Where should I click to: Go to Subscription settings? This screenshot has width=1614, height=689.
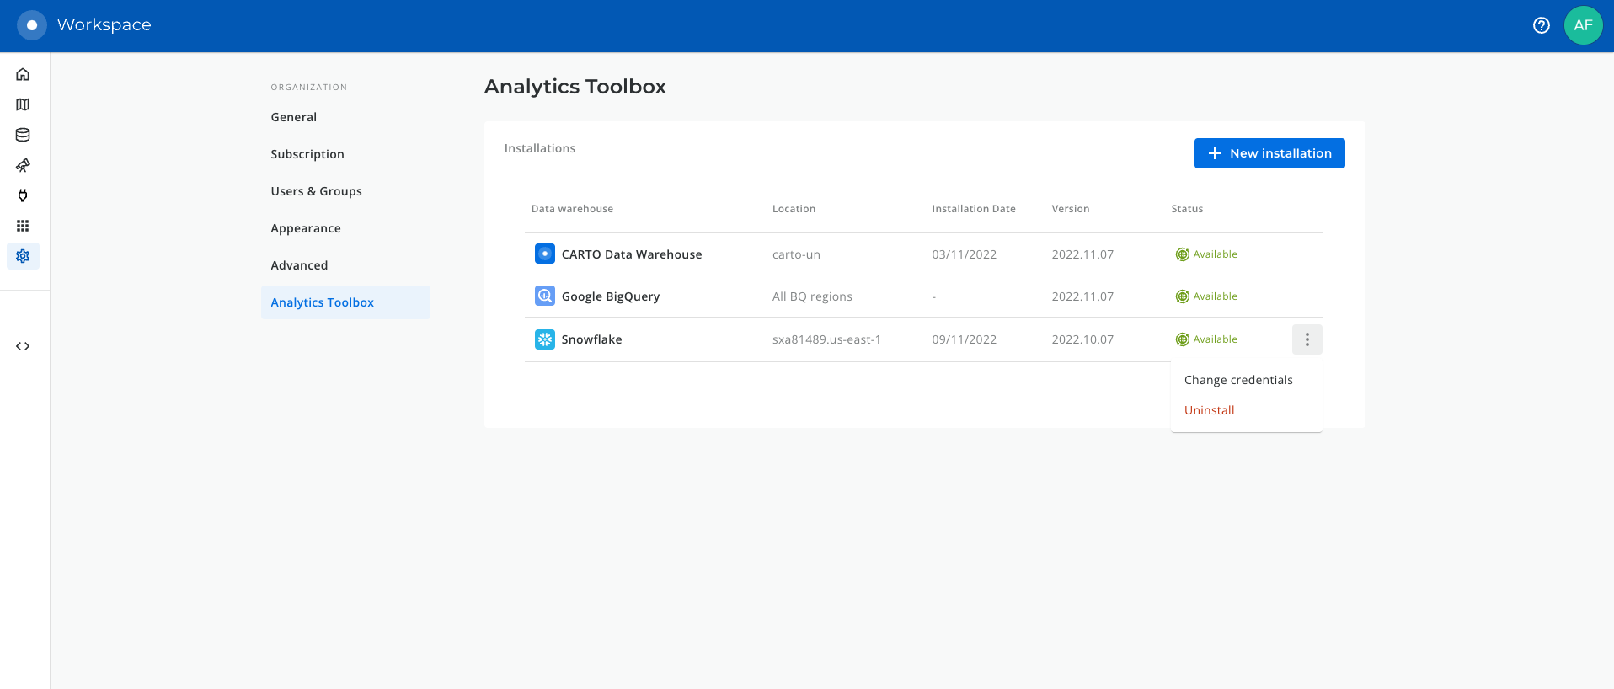point(307,154)
